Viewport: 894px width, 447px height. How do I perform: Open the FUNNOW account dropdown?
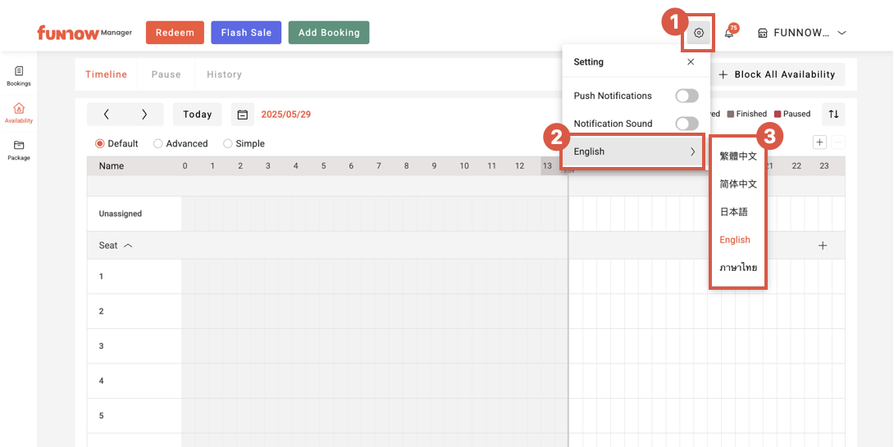(801, 34)
